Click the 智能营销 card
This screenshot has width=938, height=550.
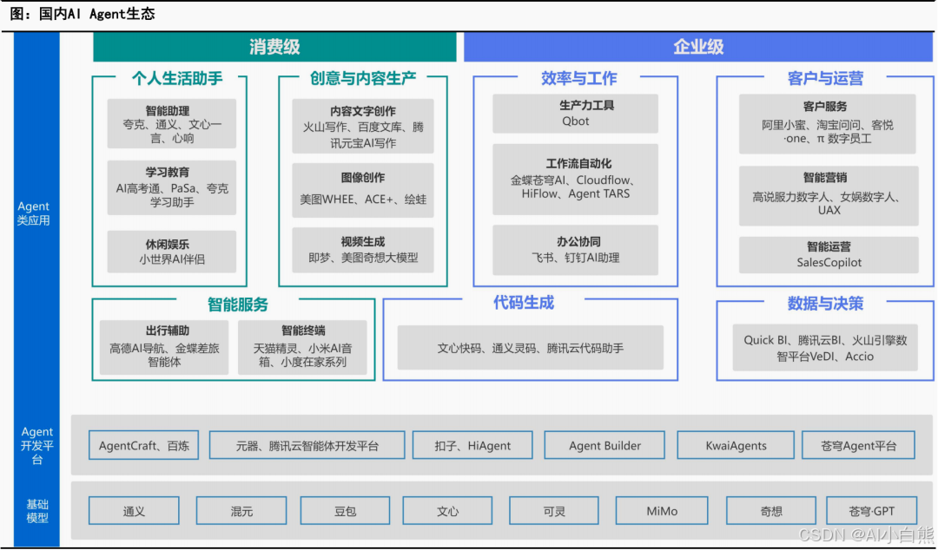pyautogui.click(x=829, y=195)
